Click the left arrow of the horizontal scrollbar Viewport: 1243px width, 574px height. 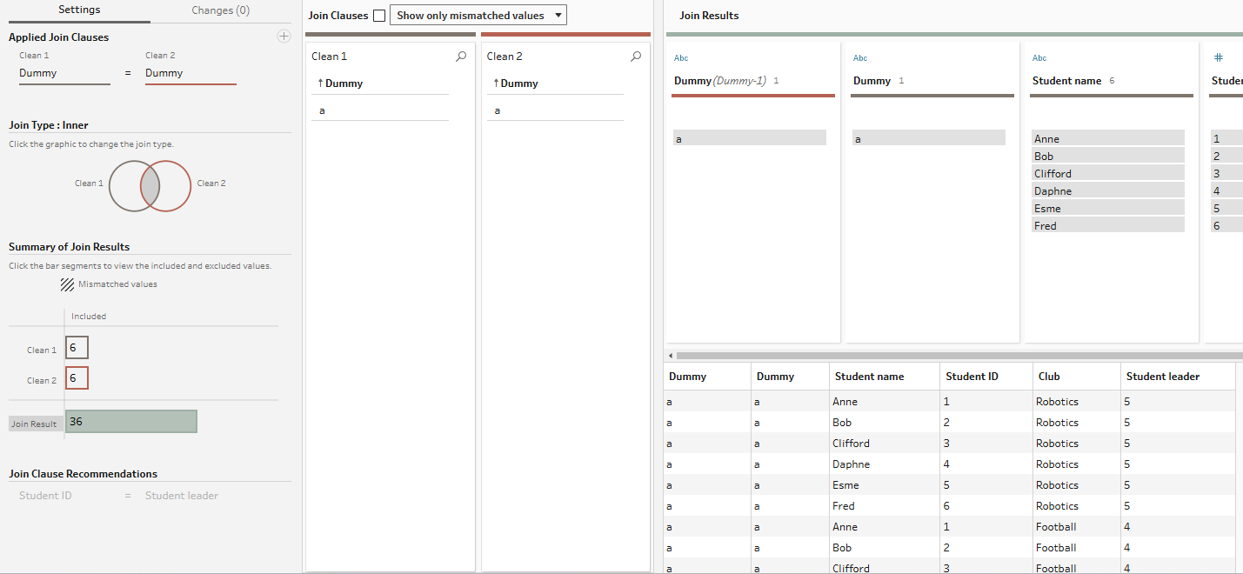pos(670,356)
